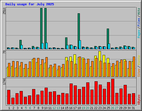The image size is (142, 111).
Task: Click the red "KBytes" legend label
Action: (139, 100)
